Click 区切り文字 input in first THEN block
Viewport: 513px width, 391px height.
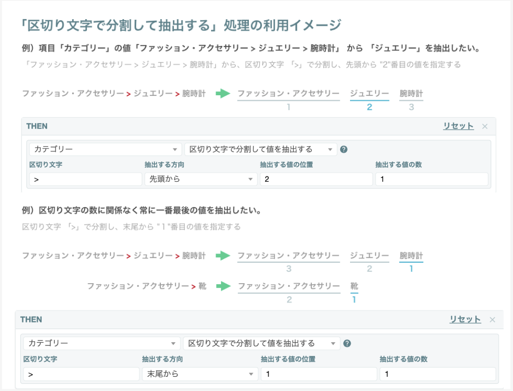(x=85, y=179)
